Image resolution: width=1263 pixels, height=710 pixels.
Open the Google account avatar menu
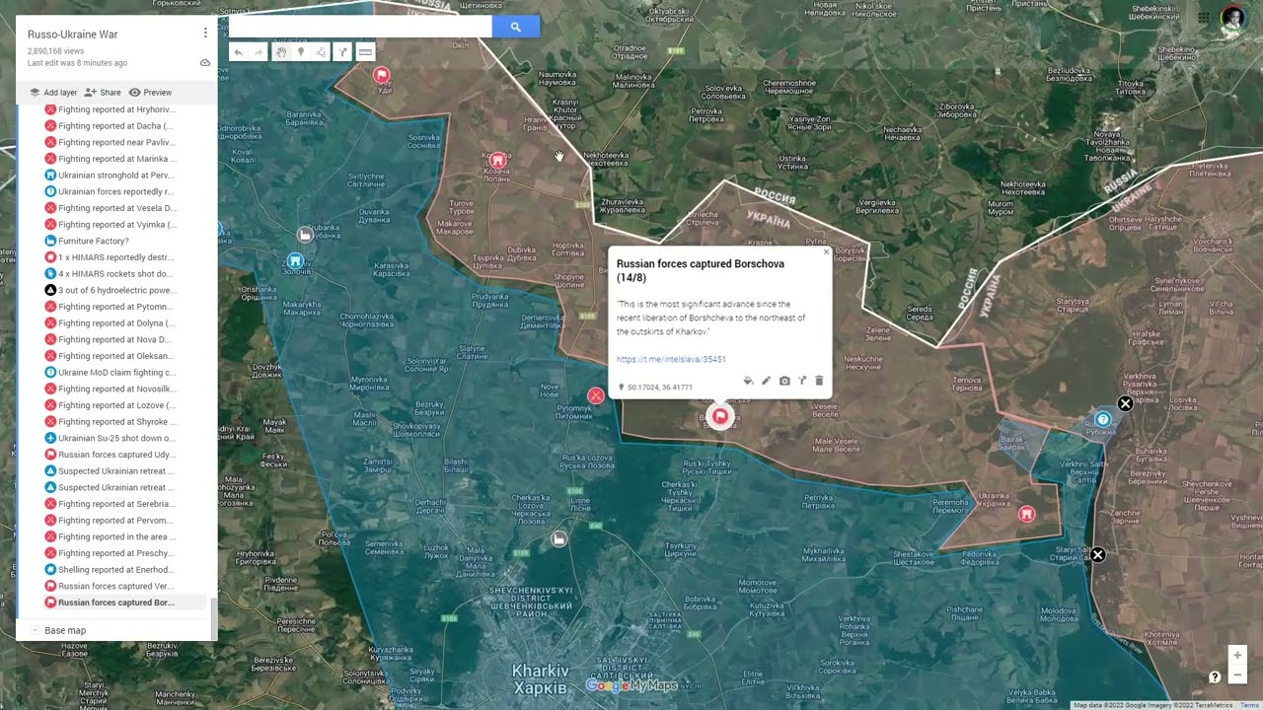[x=1233, y=18]
